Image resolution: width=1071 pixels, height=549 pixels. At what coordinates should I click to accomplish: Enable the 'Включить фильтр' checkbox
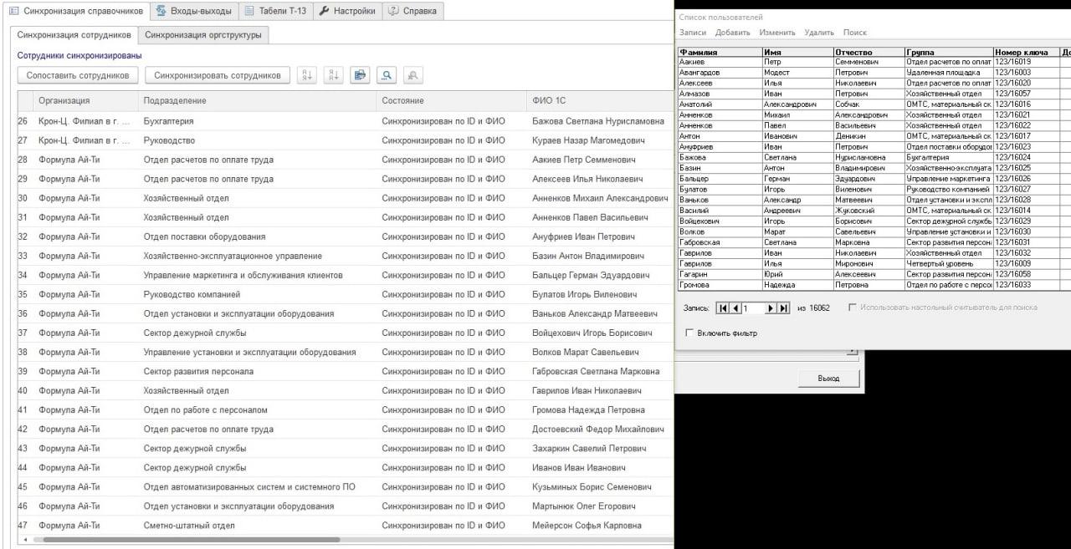(x=689, y=333)
